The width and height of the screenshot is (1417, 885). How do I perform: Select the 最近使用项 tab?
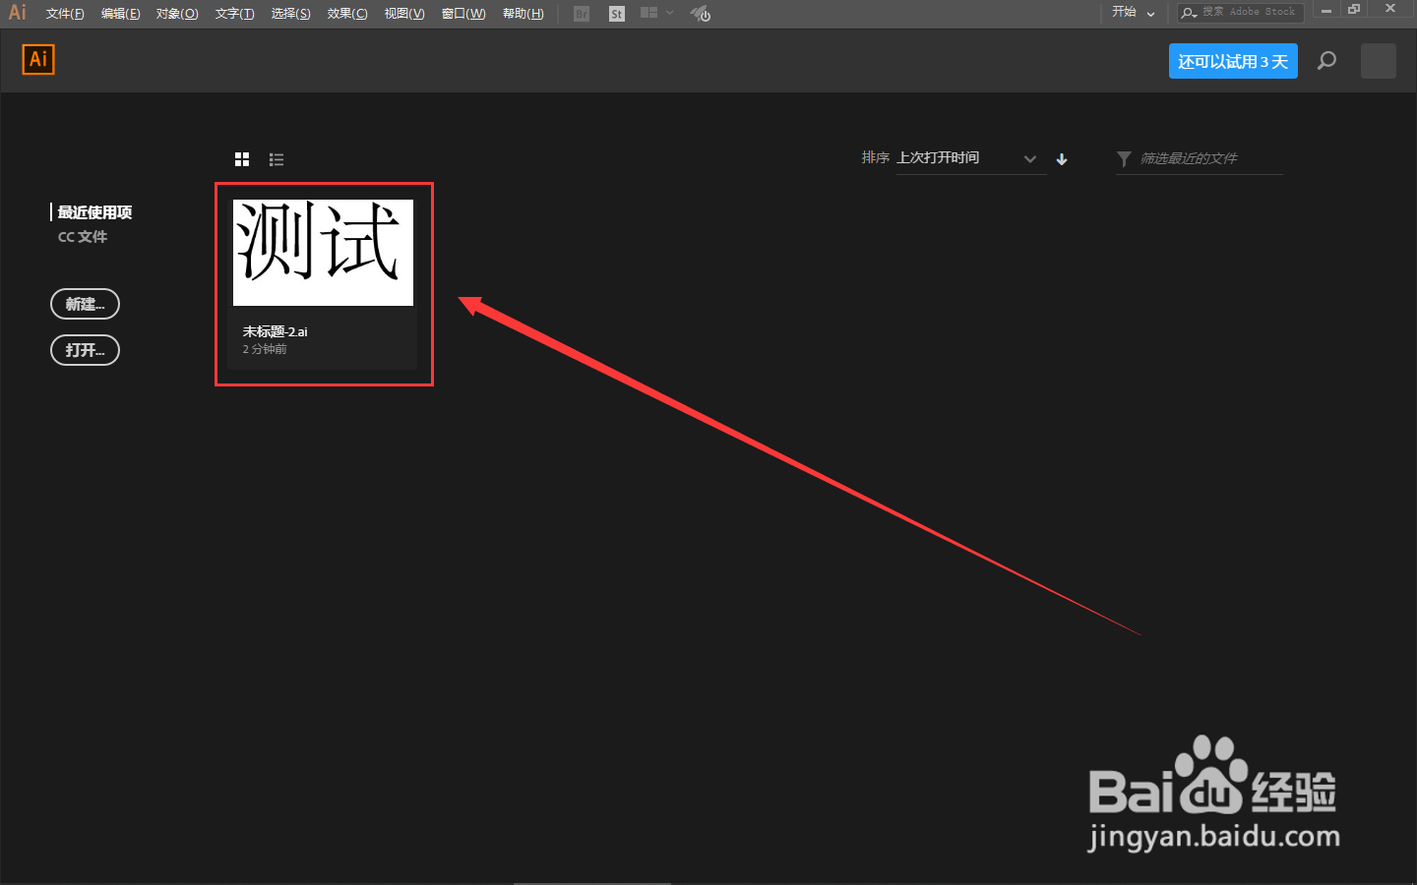pyautogui.click(x=94, y=212)
